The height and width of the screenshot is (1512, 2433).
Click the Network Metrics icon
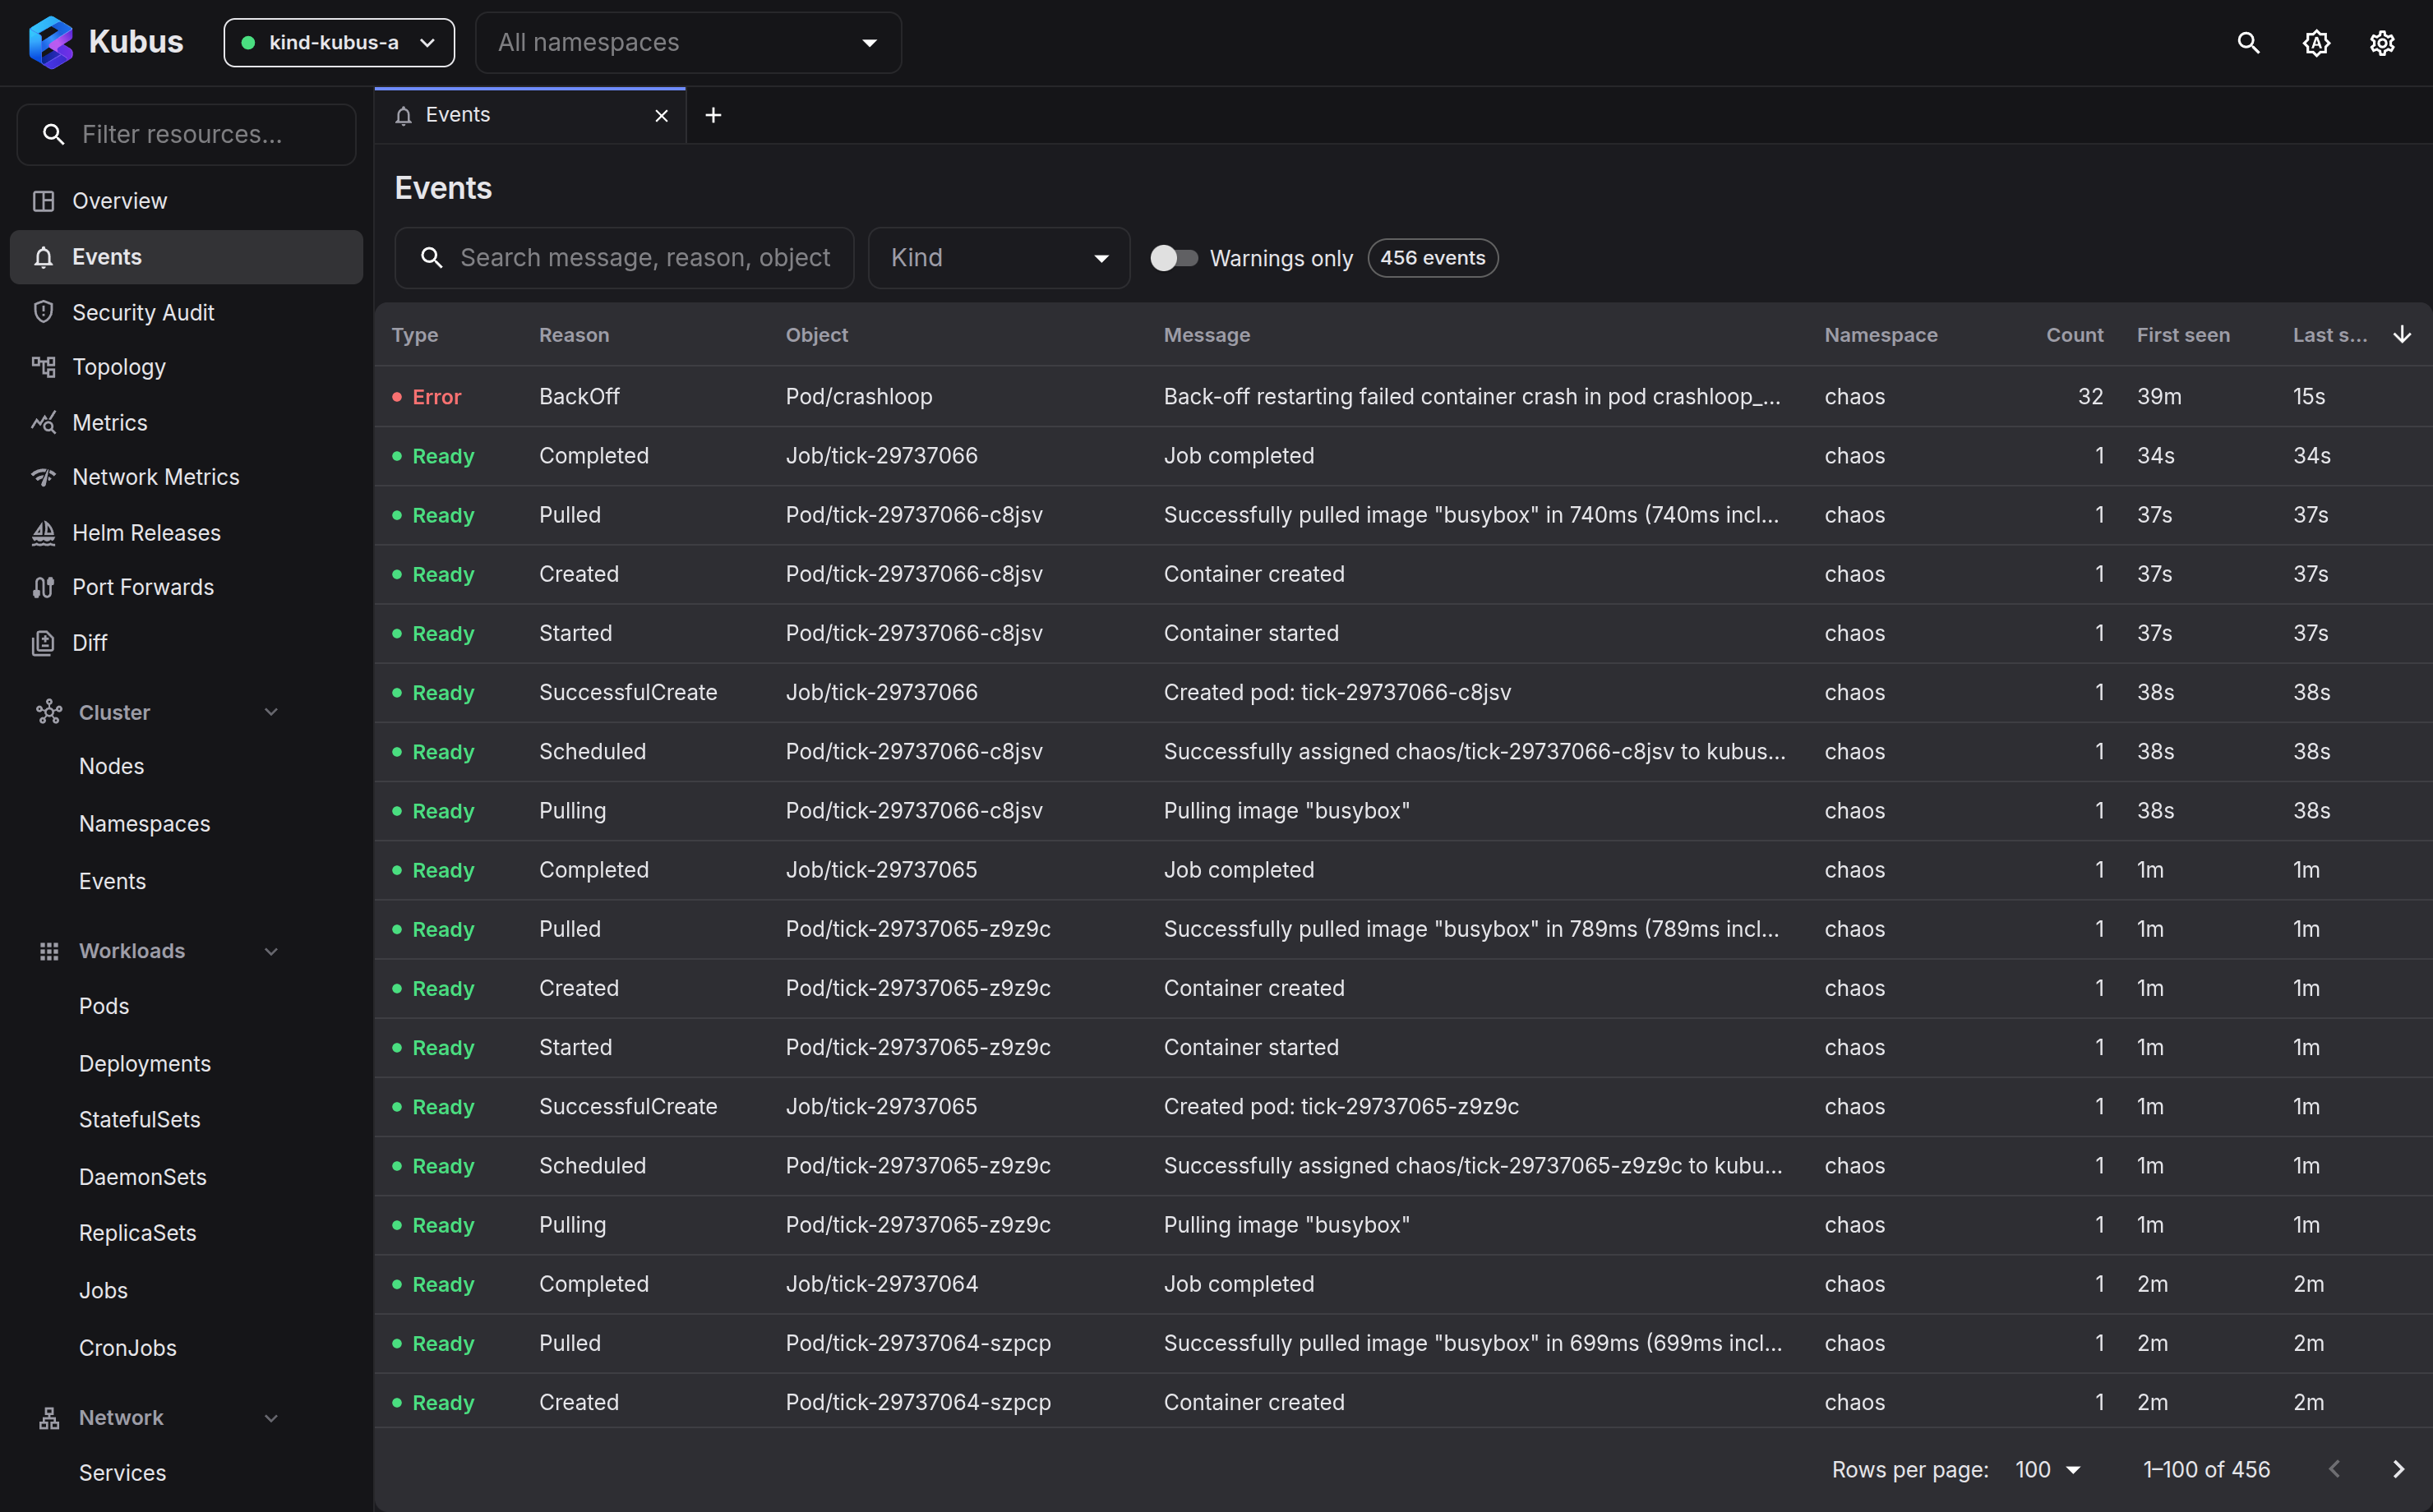tap(43, 477)
